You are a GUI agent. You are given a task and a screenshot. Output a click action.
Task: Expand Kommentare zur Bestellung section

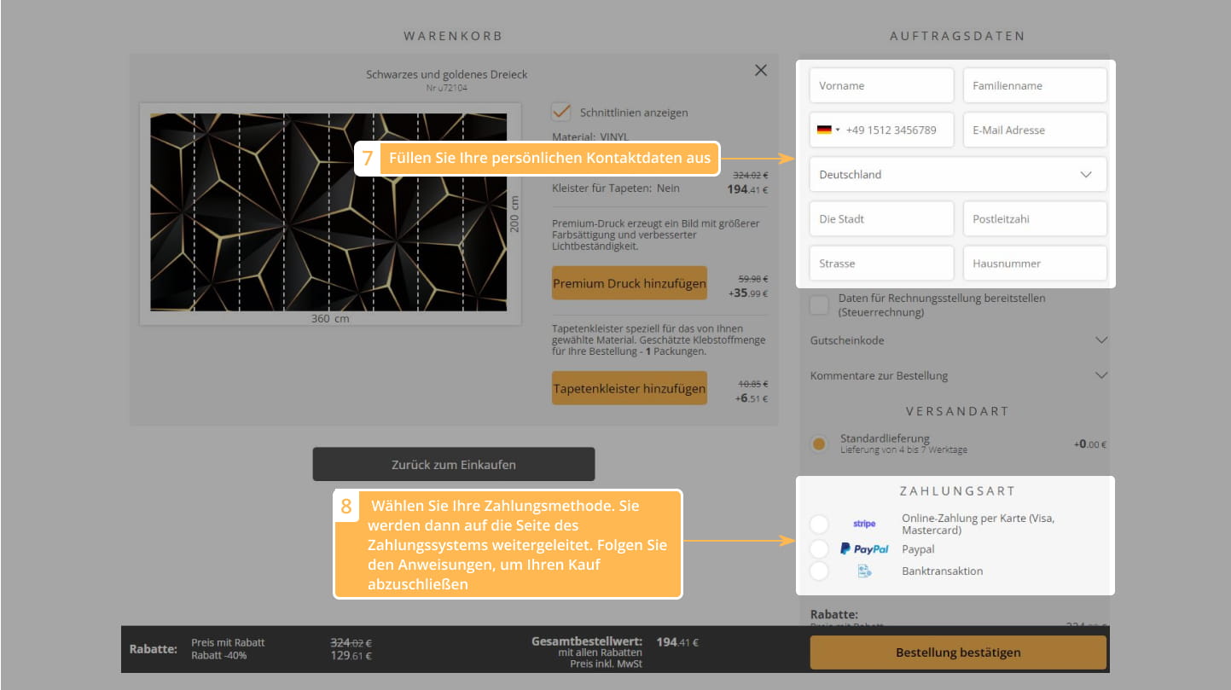(x=957, y=375)
